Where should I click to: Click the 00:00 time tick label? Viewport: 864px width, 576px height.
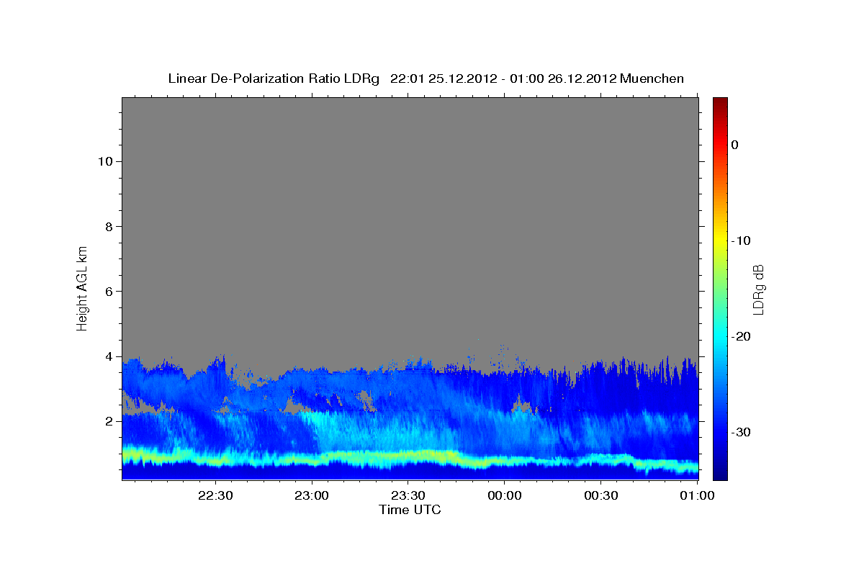click(504, 495)
